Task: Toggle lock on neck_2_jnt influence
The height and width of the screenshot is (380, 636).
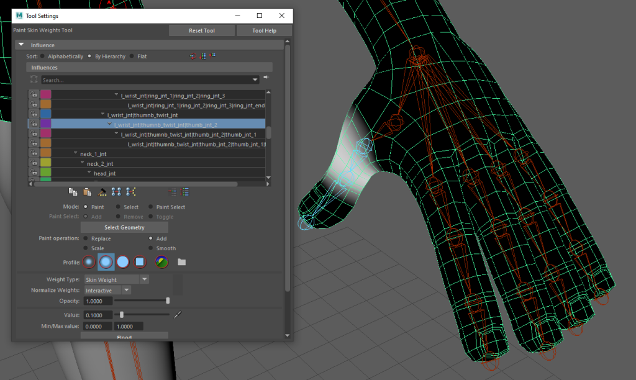Action: tap(34, 163)
